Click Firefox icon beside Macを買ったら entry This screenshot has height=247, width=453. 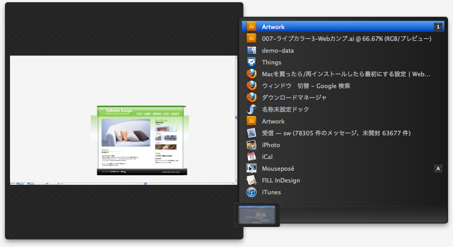coord(252,74)
